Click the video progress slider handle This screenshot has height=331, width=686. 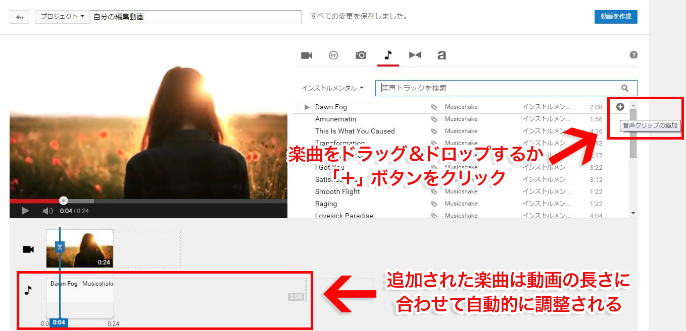pyautogui.click(x=63, y=201)
